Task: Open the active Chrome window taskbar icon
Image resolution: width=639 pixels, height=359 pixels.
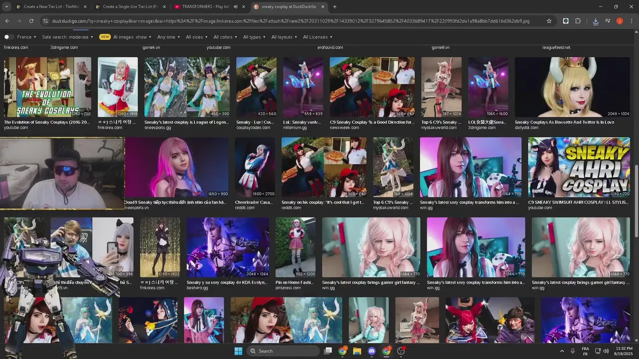Action: pos(386,351)
